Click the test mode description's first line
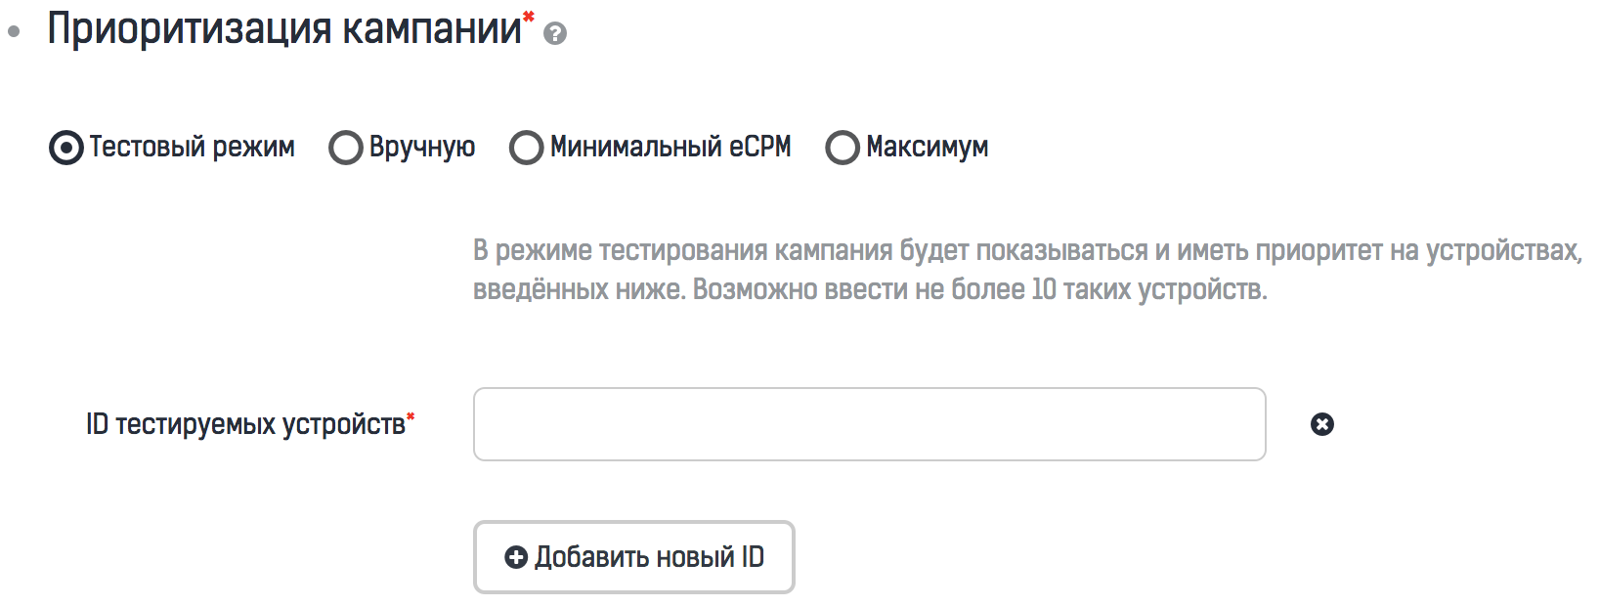This screenshot has width=1599, height=606. (x=1026, y=251)
